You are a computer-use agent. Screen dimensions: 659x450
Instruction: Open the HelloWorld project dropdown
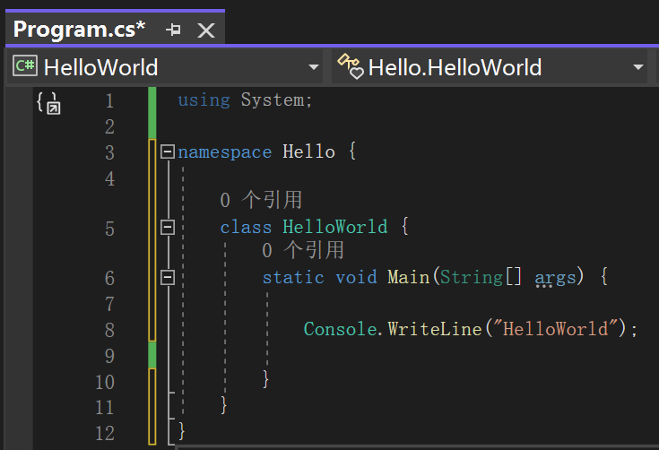(x=313, y=67)
